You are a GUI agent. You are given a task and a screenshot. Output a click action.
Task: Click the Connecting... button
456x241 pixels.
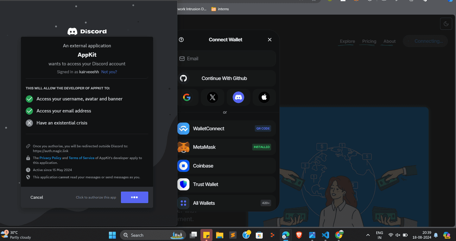pos(425,41)
